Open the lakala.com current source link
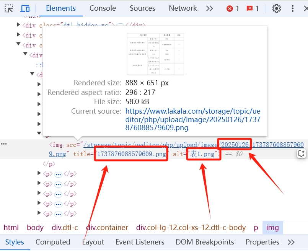308x251 pixels. tap(193, 119)
